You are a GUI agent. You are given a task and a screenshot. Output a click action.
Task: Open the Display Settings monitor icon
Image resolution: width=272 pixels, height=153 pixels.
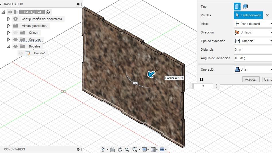coord(144,150)
